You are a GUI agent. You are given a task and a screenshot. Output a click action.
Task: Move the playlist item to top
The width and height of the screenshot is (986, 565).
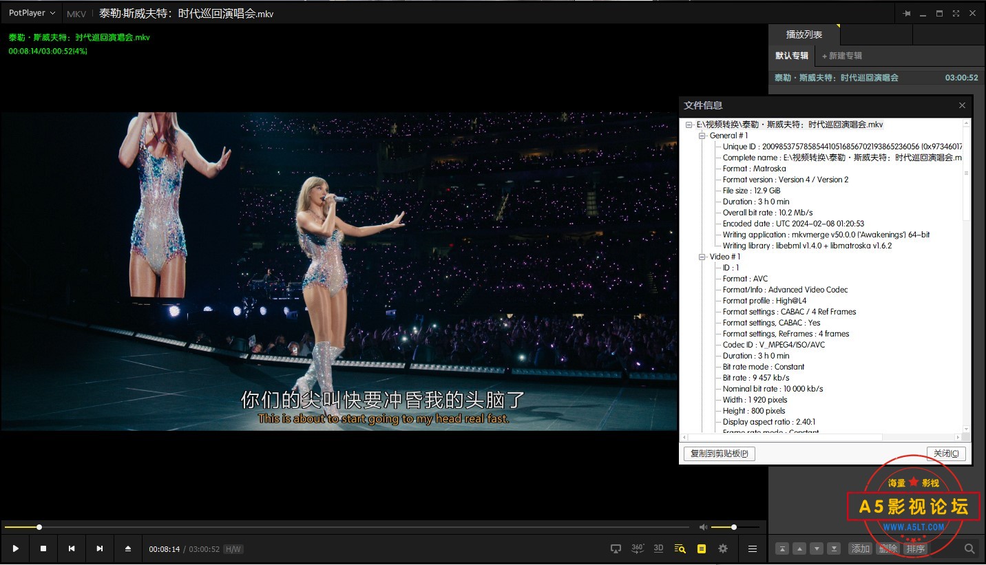click(x=782, y=548)
